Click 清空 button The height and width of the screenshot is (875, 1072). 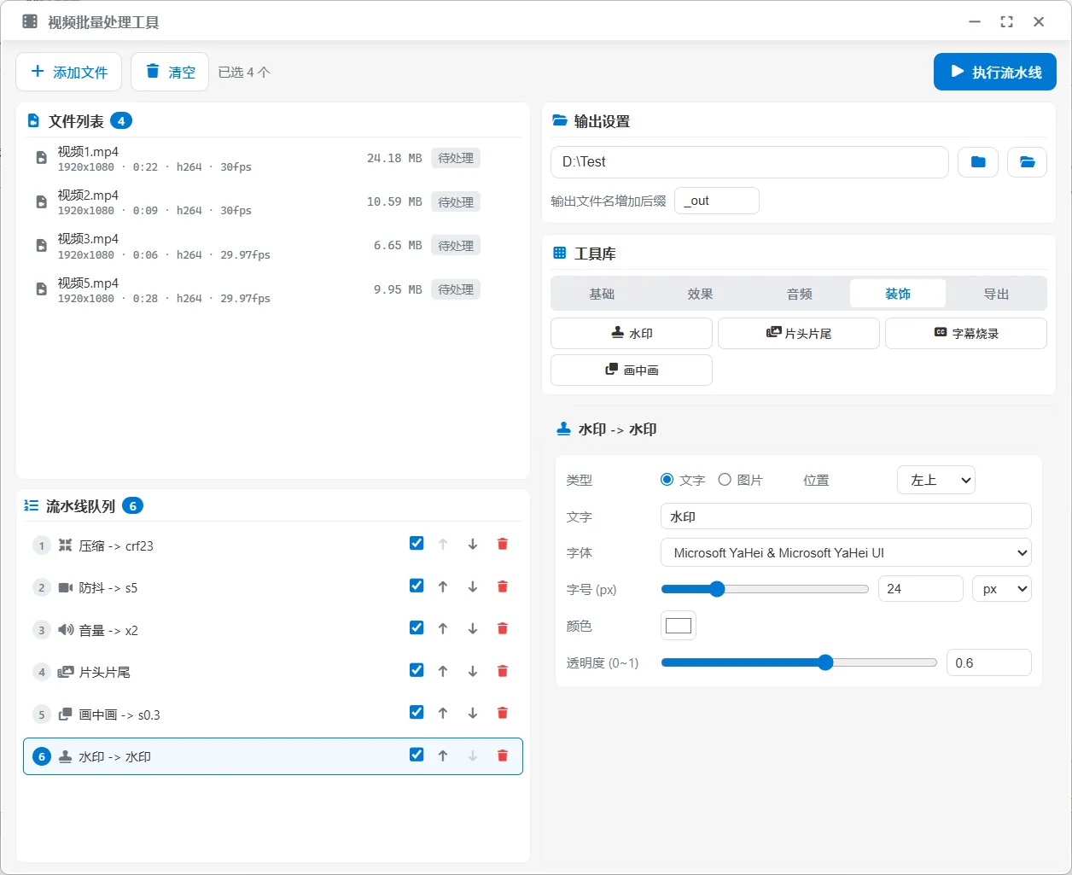tap(170, 73)
